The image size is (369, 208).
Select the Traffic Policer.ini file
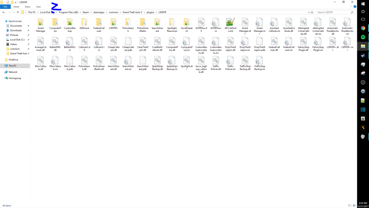[x=230, y=64]
